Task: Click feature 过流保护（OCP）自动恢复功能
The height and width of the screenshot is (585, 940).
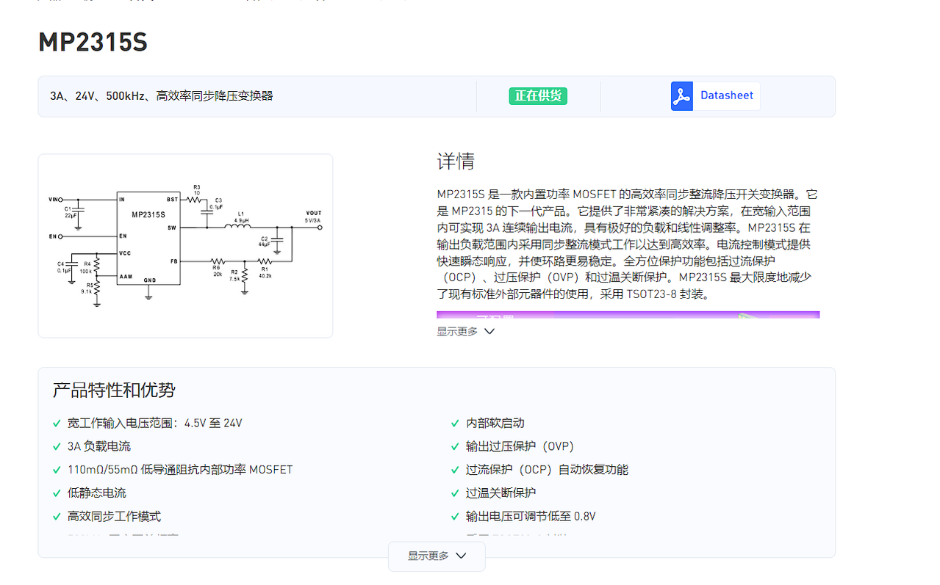Action: coord(548,470)
